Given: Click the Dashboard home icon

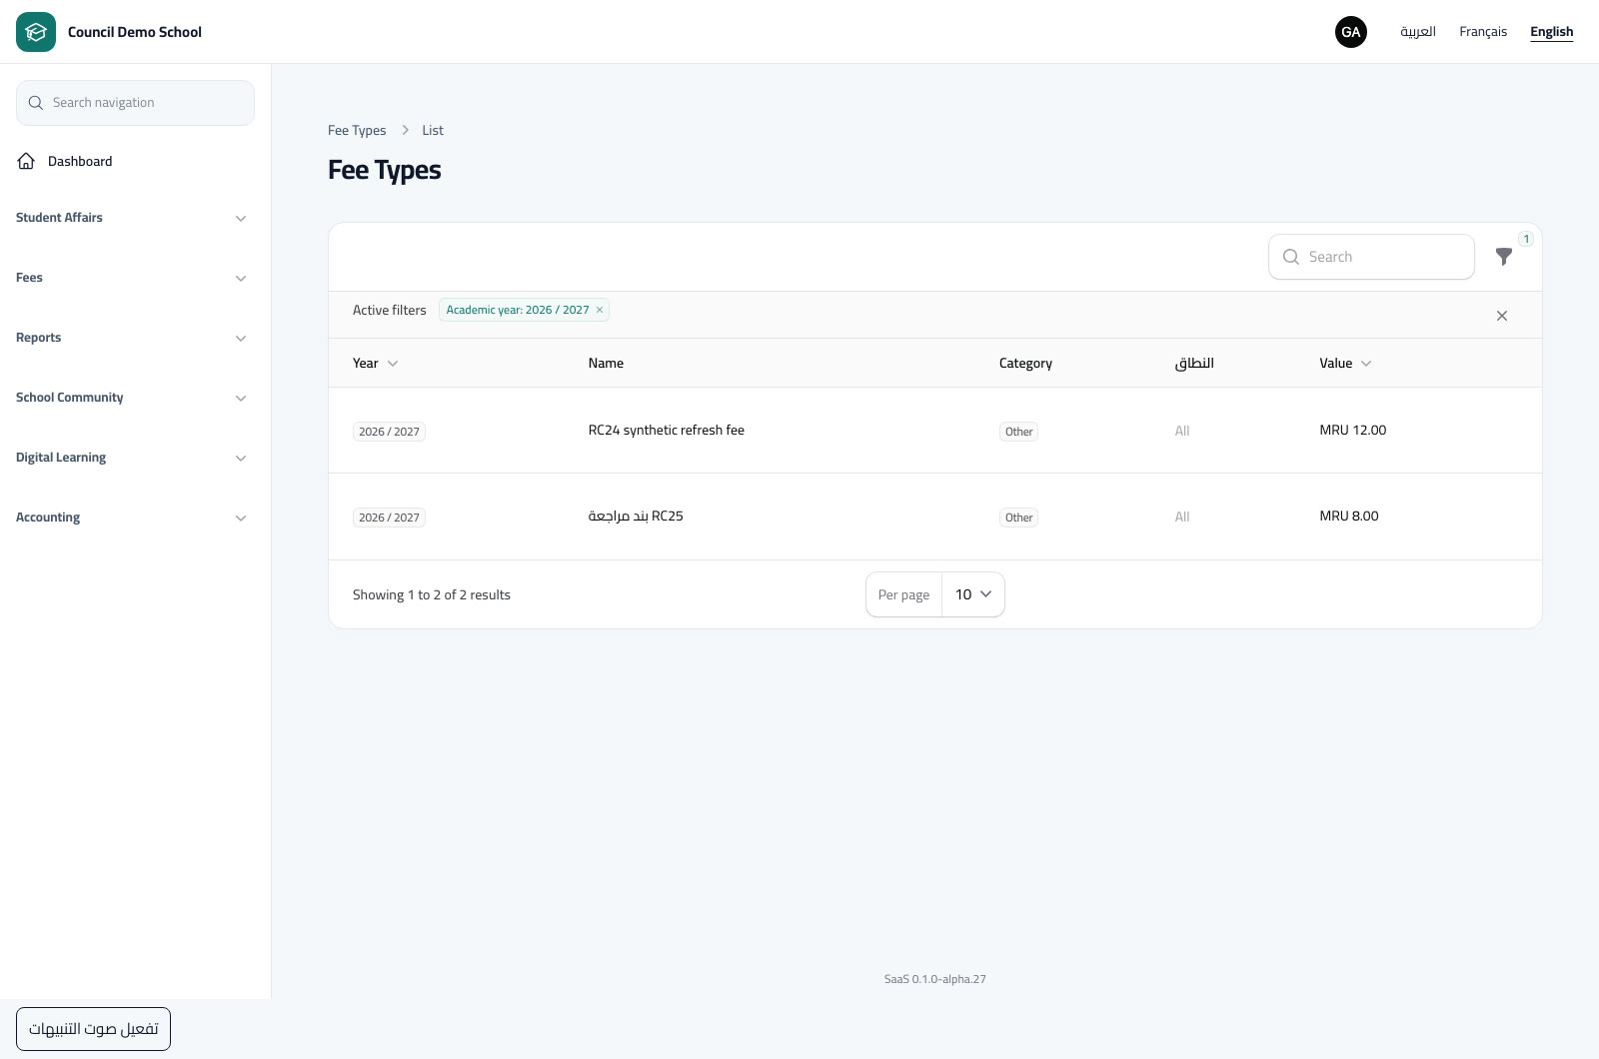Looking at the screenshot, I should [27, 161].
